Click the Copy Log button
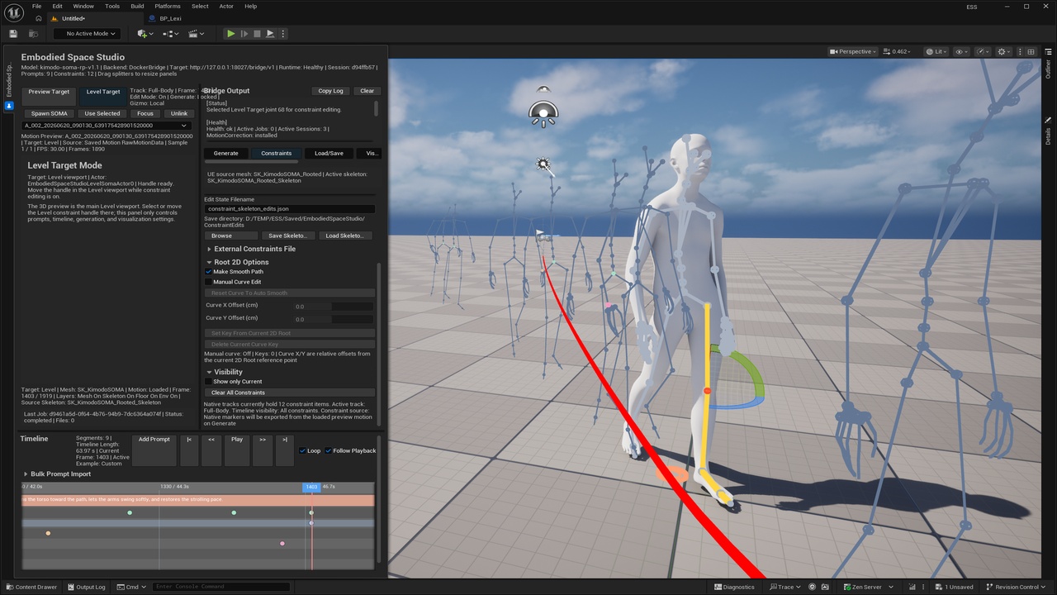Screen dimensions: 1057x595 point(331,91)
